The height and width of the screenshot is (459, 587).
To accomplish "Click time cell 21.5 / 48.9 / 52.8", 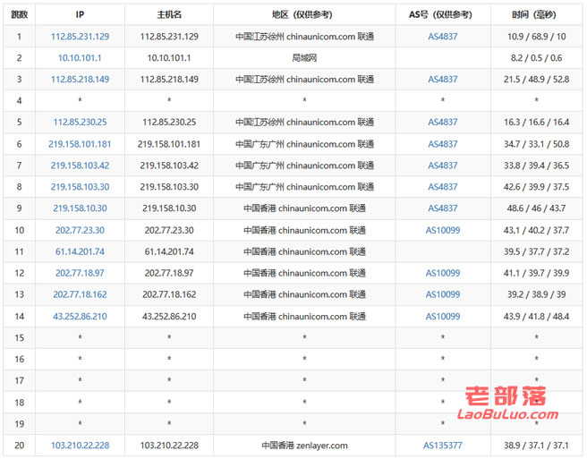I will pos(537,79).
